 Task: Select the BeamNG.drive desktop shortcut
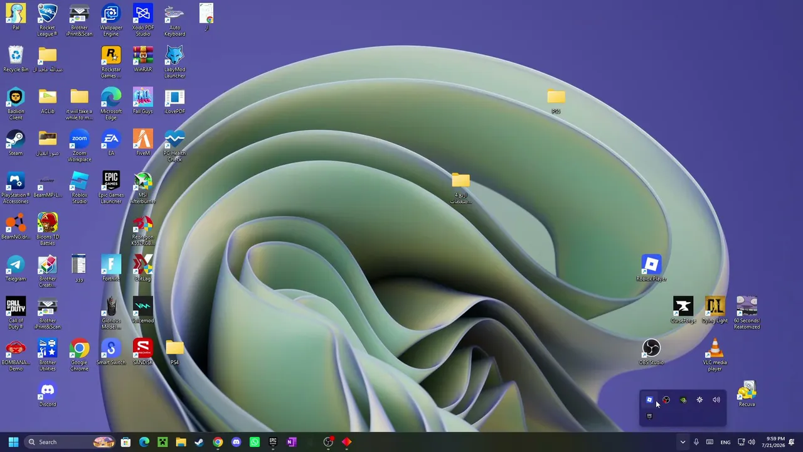click(x=16, y=227)
